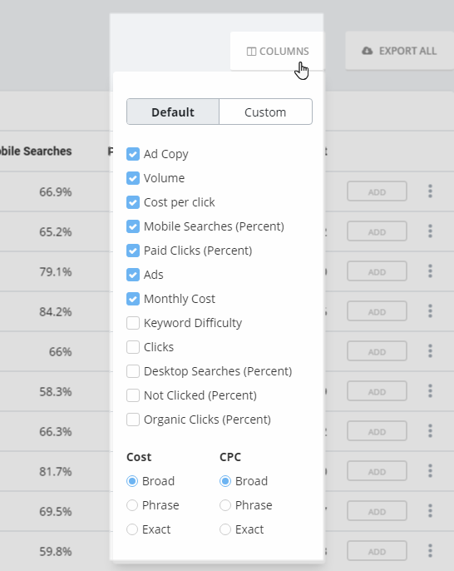Select Exact under CPC
454x571 pixels.
[225, 529]
